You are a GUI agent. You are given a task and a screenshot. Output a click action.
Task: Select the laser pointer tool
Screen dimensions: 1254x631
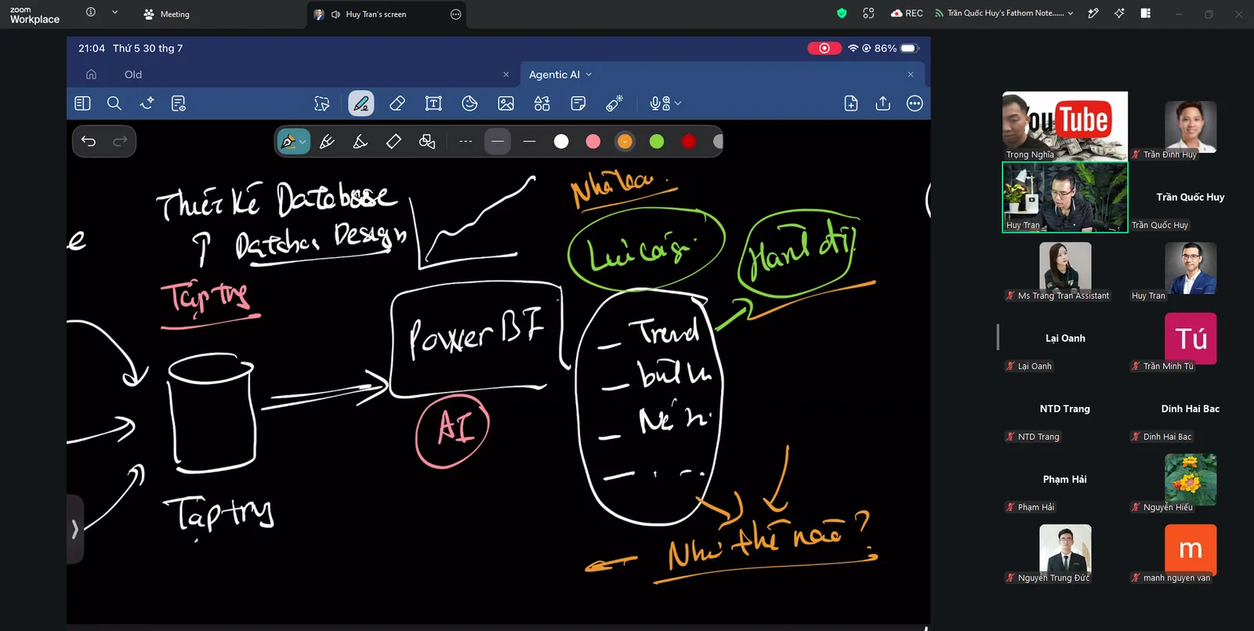point(614,103)
